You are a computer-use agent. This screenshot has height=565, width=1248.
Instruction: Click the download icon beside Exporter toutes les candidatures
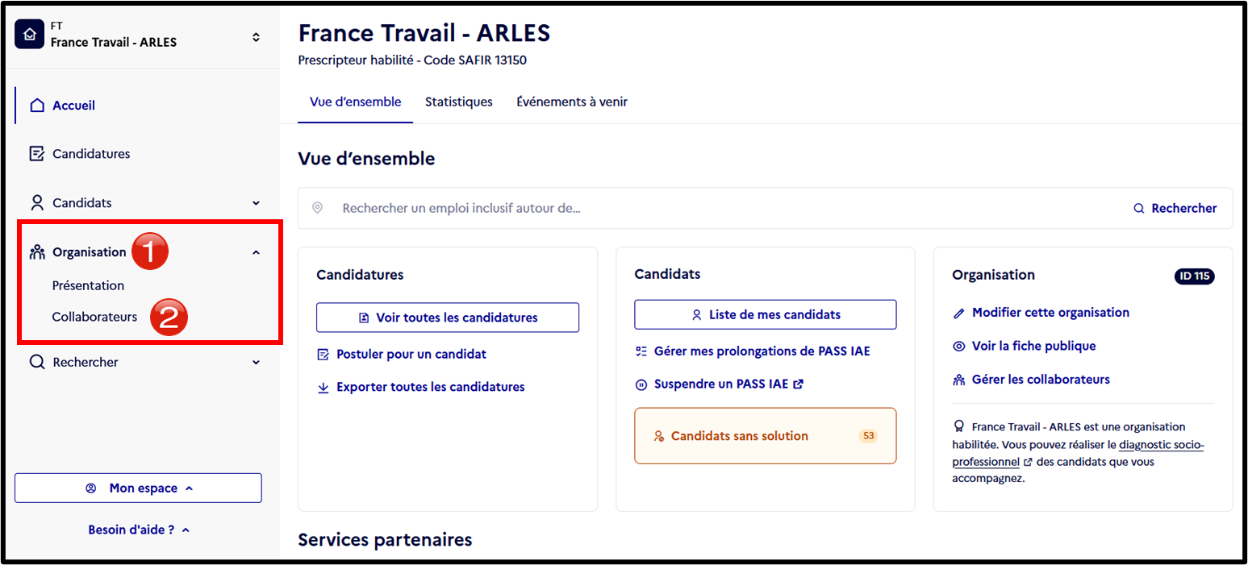coord(323,388)
